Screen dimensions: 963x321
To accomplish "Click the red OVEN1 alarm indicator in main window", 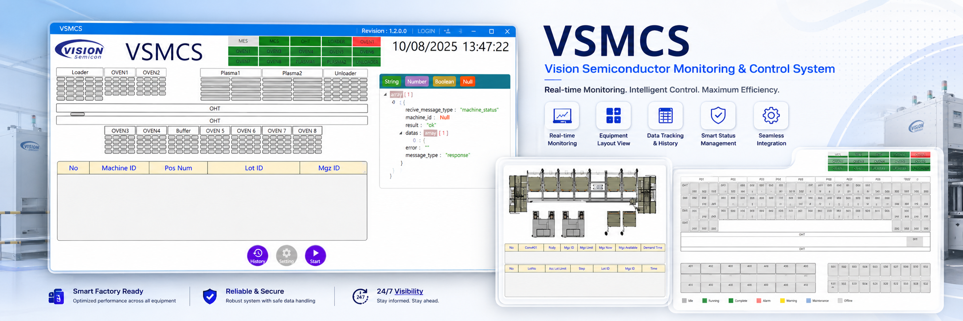I will [x=367, y=42].
